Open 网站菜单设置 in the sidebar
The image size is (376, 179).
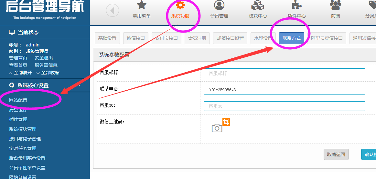click(x=23, y=177)
